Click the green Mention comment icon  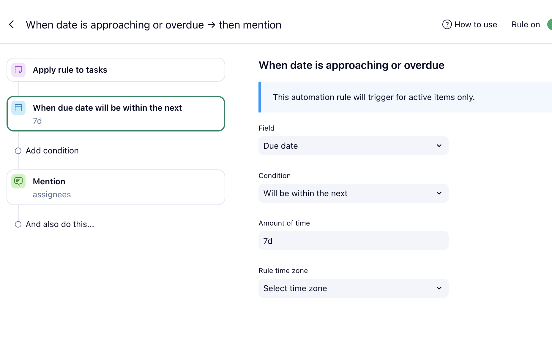coord(18,181)
